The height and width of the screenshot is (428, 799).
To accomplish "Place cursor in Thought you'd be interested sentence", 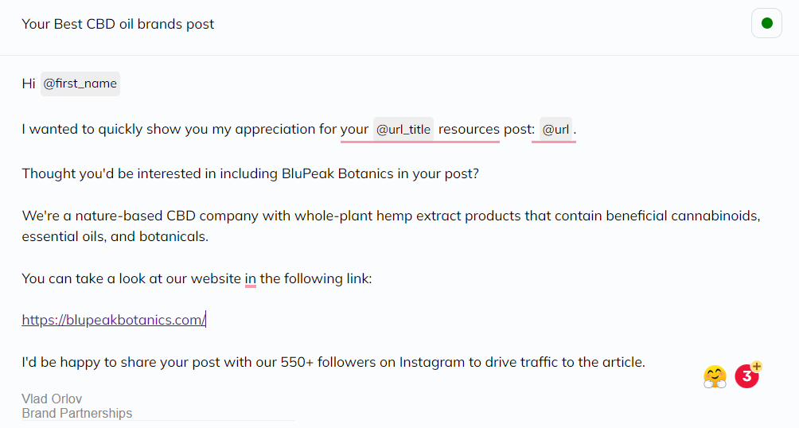I will (x=250, y=173).
